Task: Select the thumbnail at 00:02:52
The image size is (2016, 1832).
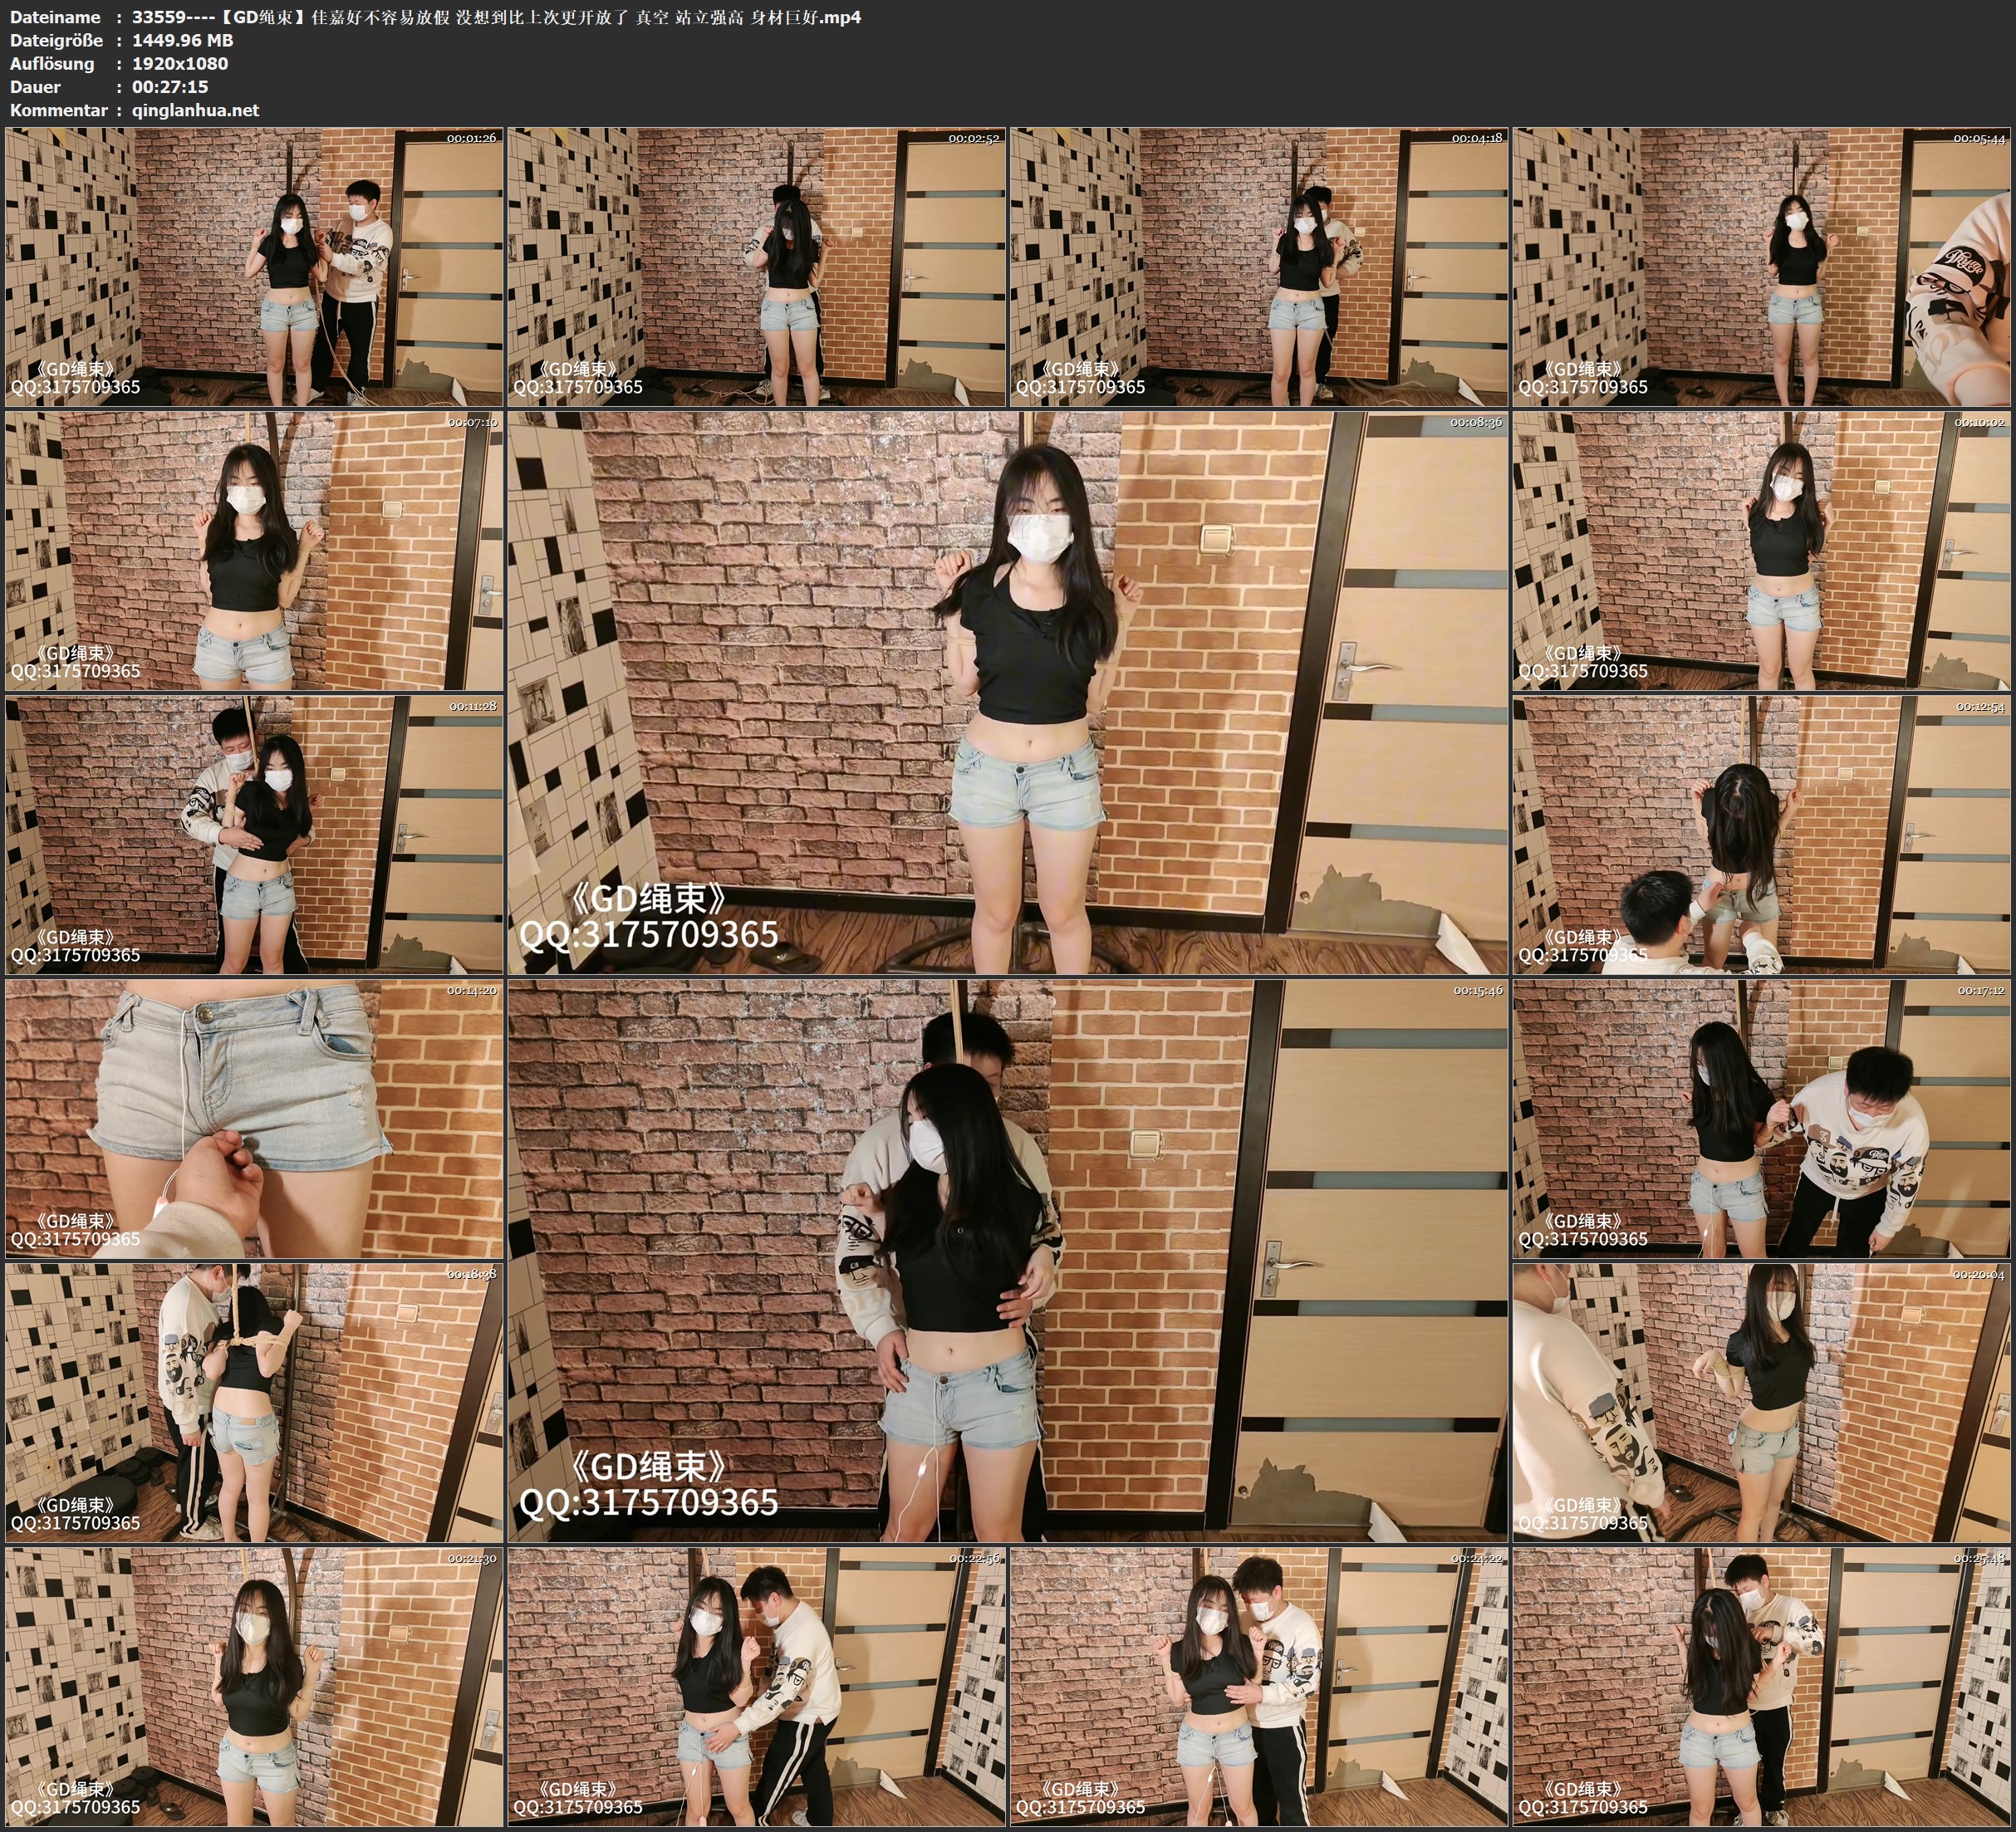Action: tap(756, 266)
